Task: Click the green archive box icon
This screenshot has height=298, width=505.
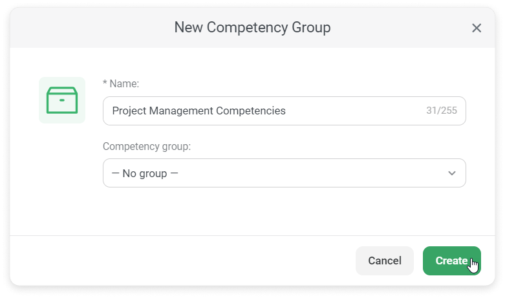Action: [x=62, y=100]
